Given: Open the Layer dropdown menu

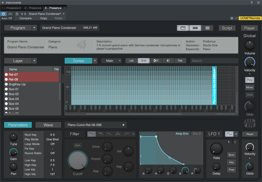Looking at the screenshot, I should (x=34, y=61).
